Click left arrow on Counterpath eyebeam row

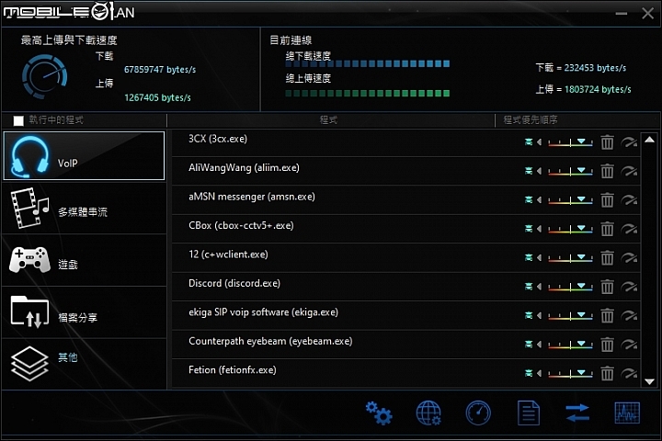[x=539, y=345]
